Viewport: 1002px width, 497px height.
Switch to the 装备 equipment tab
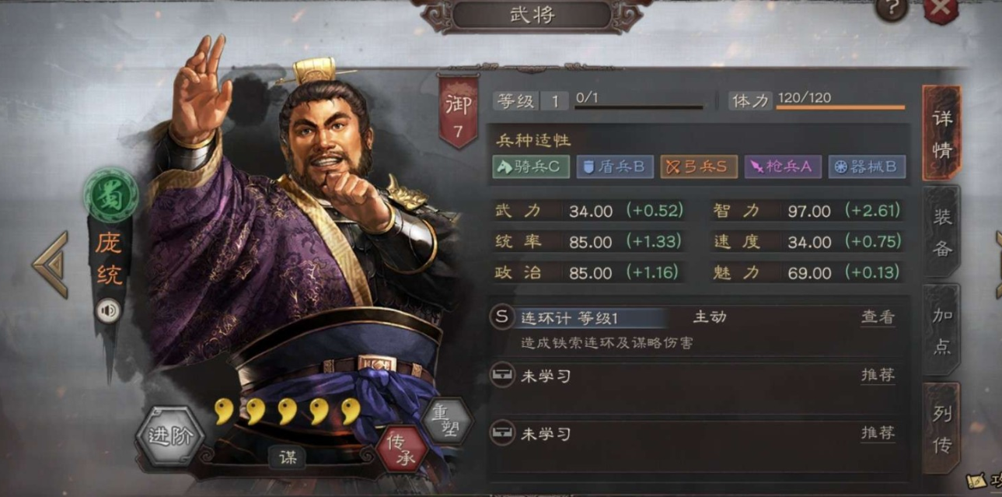point(942,232)
